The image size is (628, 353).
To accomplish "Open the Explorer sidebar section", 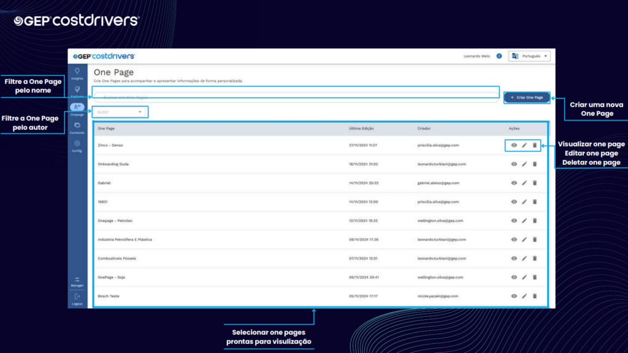I will pos(77,92).
